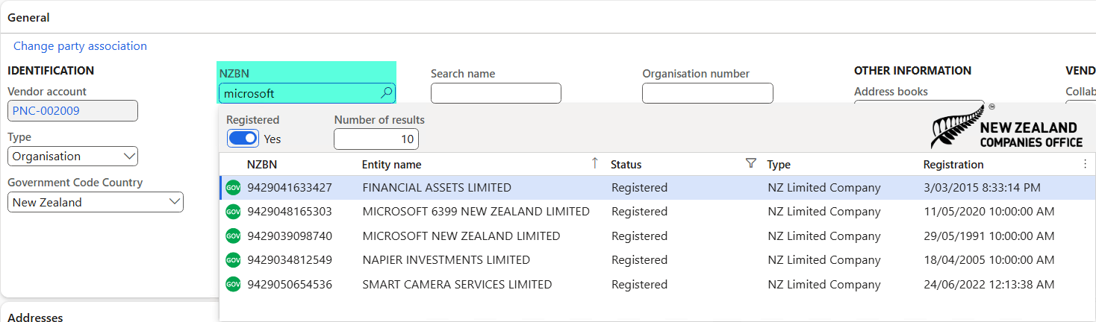Click GOV icon for MICROSOFT NEW ZEALAND LIMITED
1096x322 pixels.
(x=233, y=236)
